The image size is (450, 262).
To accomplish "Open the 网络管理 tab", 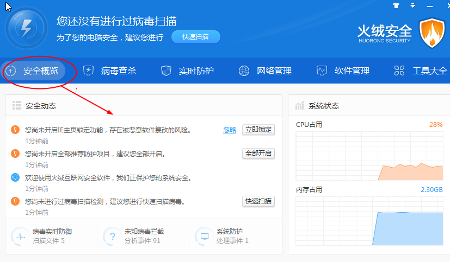I will pyautogui.click(x=266, y=71).
